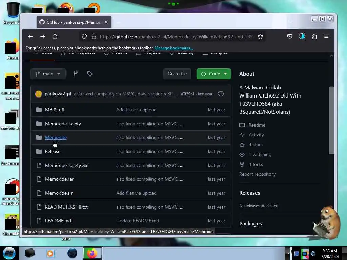The image size is (347, 260).
Task: Reload the page with the refresh icon
Action: (x=55, y=37)
